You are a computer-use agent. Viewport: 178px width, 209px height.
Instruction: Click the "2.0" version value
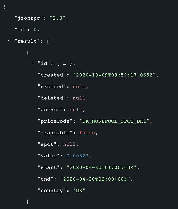(x=58, y=18)
